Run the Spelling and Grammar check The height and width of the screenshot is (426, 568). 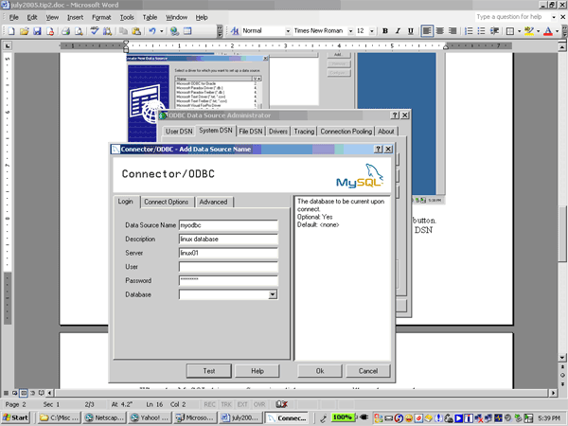pyautogui.click(x=95, y=31)
